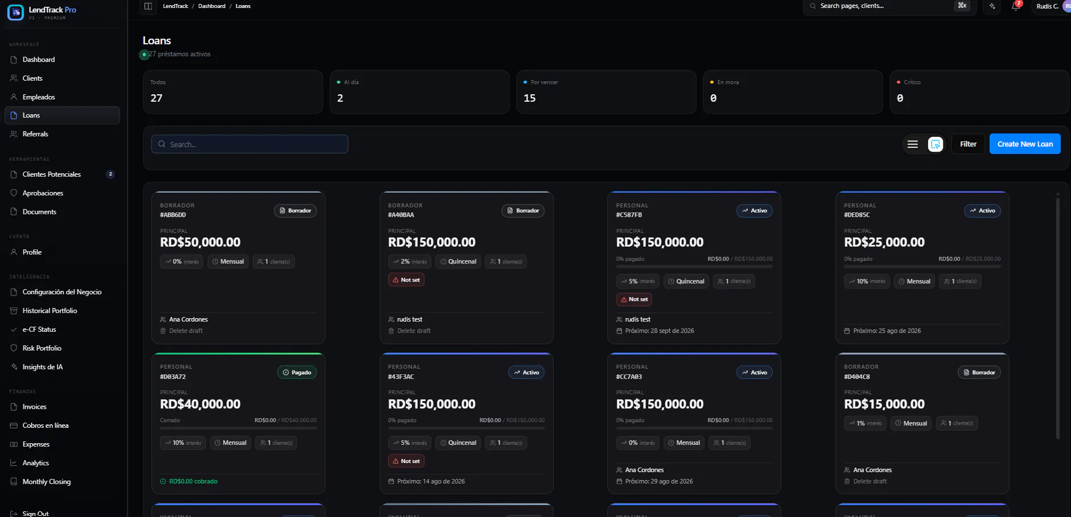Click the loan list vertical scrollbar
The height and width of the screenshot is (517, 1071).
[x=1058, y=318]
